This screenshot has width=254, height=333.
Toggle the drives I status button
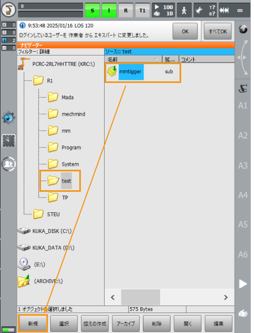click(109, 10)
